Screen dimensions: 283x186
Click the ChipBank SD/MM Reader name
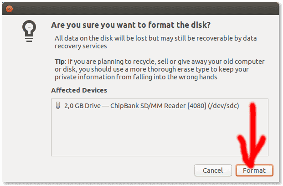pos(148,106)
